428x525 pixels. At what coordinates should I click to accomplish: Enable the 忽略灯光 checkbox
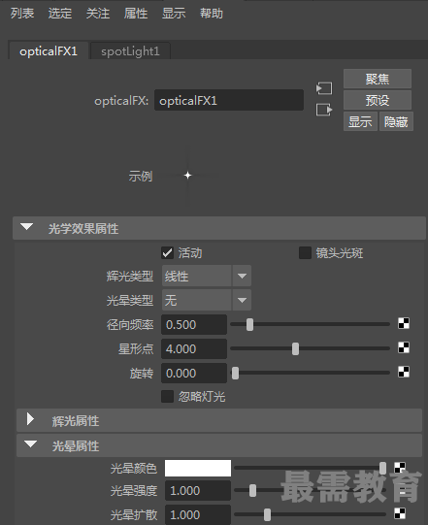[168, 397]
